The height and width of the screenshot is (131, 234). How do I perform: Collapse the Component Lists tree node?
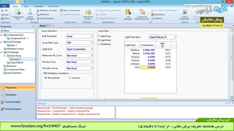[x=1, y=35]
